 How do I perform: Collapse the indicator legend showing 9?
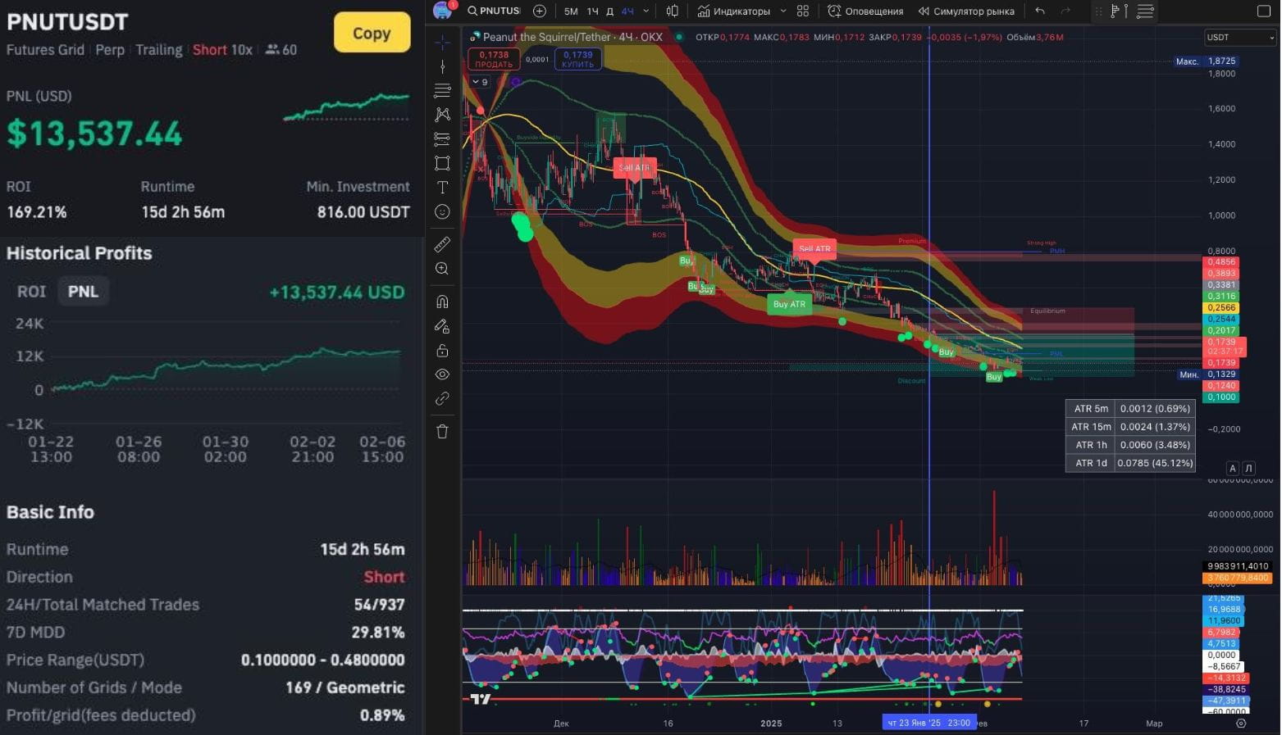(x=480, y=82)
